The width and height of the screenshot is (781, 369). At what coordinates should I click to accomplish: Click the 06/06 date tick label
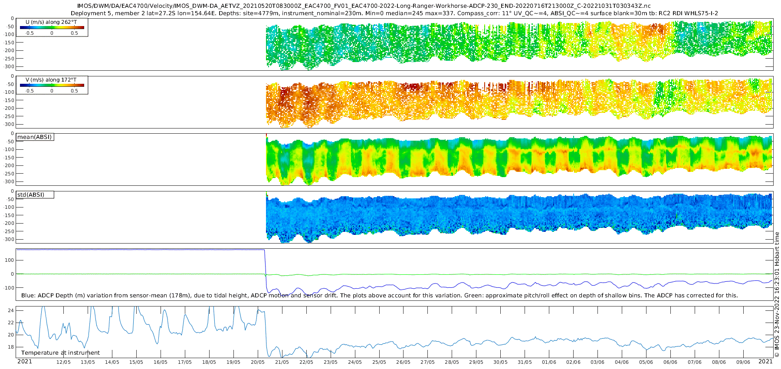point(671,362)
